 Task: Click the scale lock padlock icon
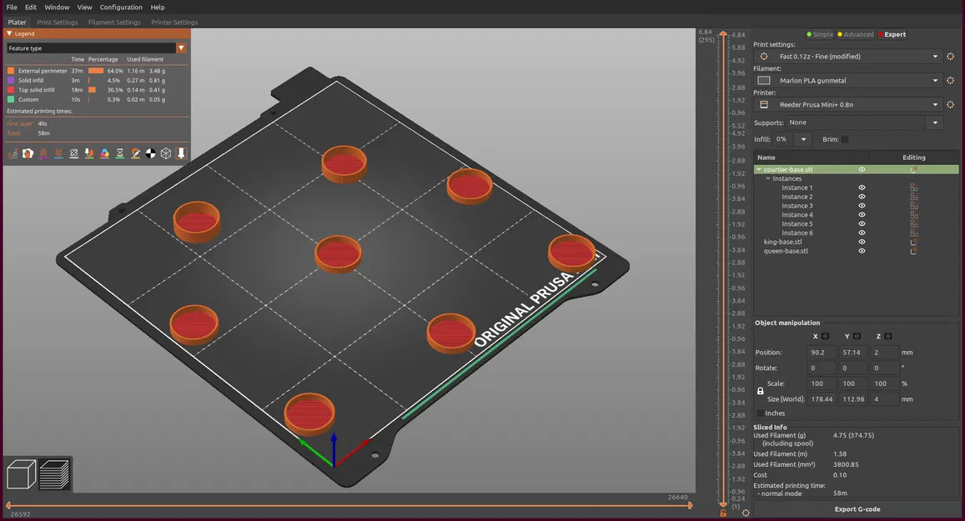click(760, 391)
